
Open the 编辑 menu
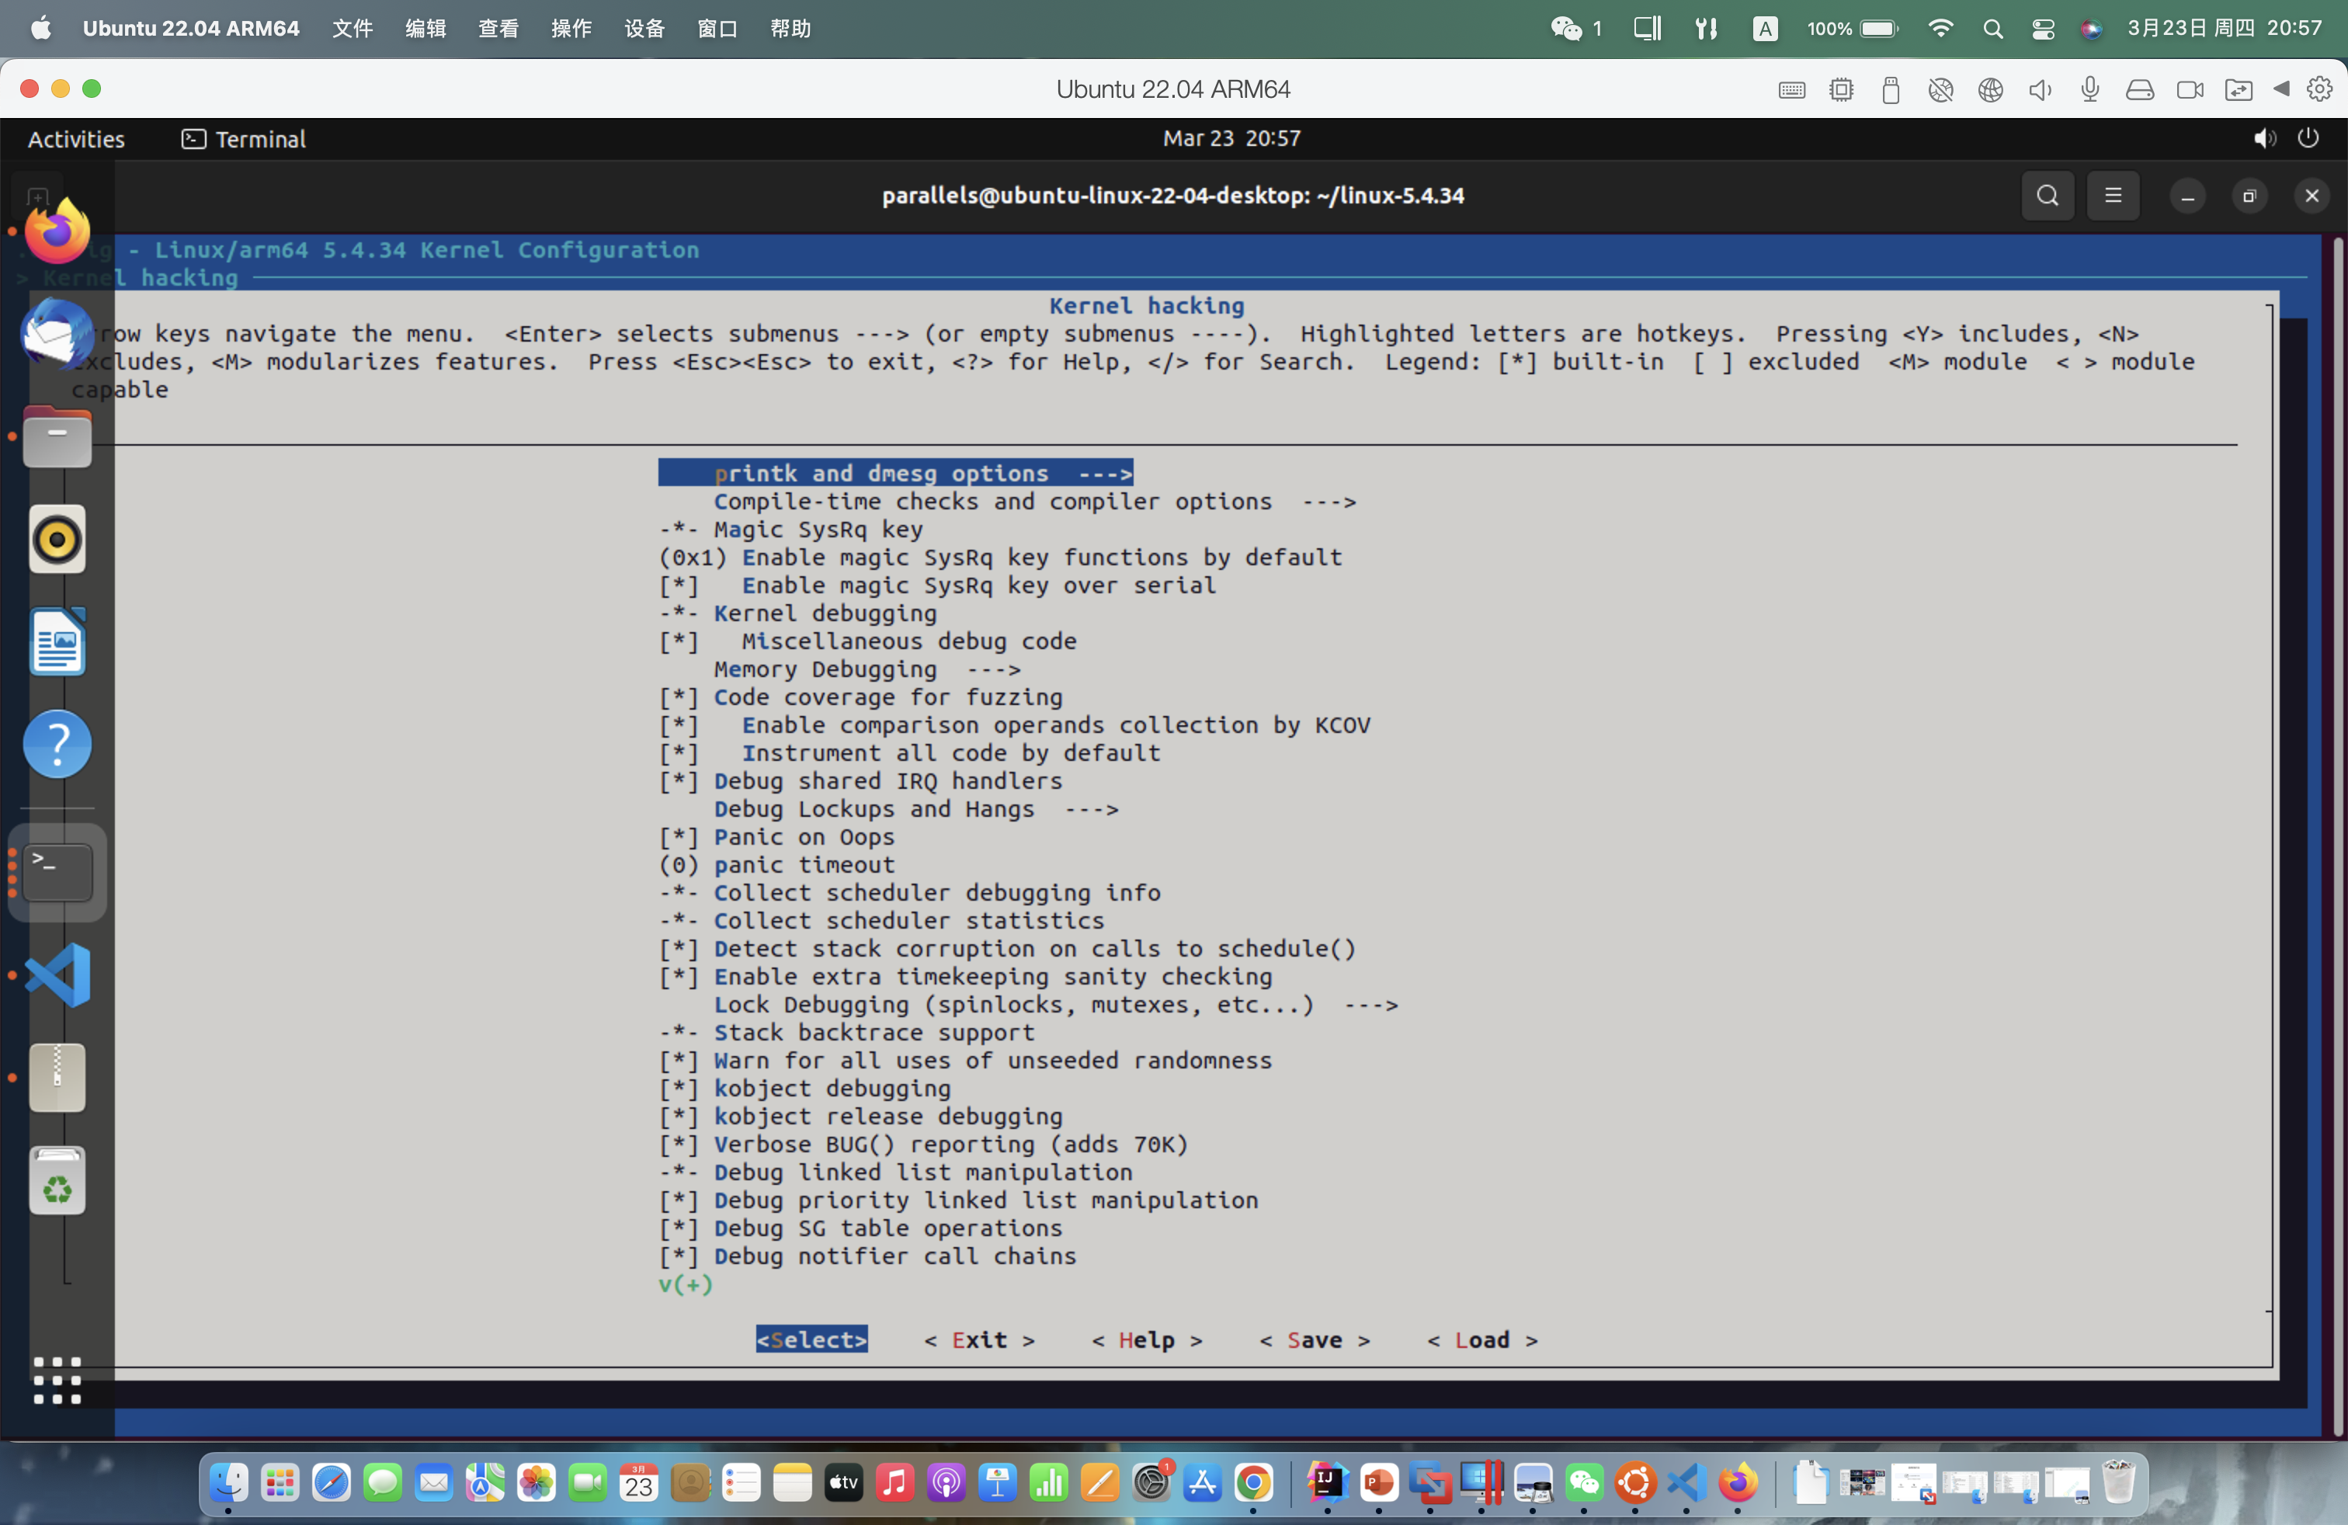tap(425, 29)
